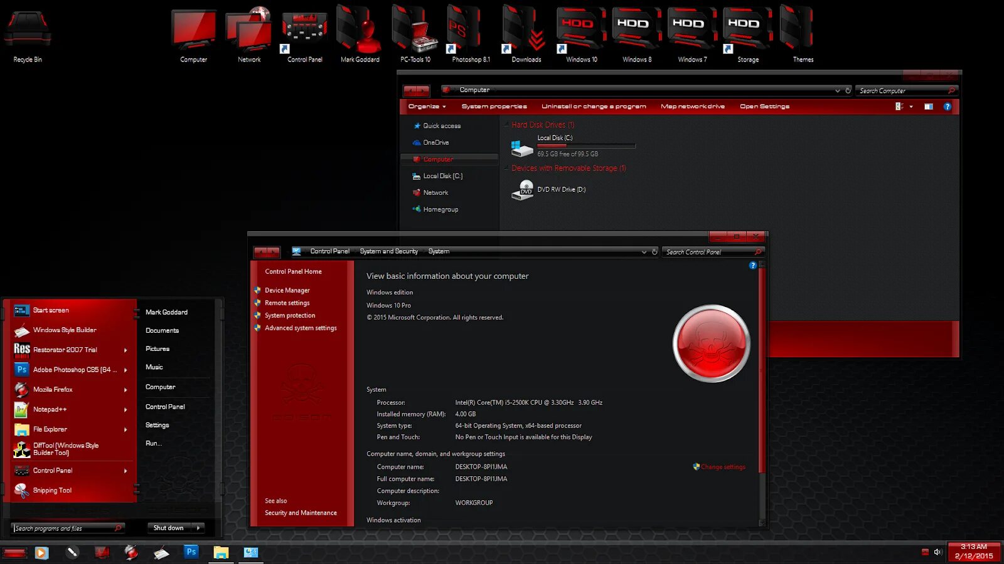
Task: Select Quick access in navigation pane
Action: (442, 126)
